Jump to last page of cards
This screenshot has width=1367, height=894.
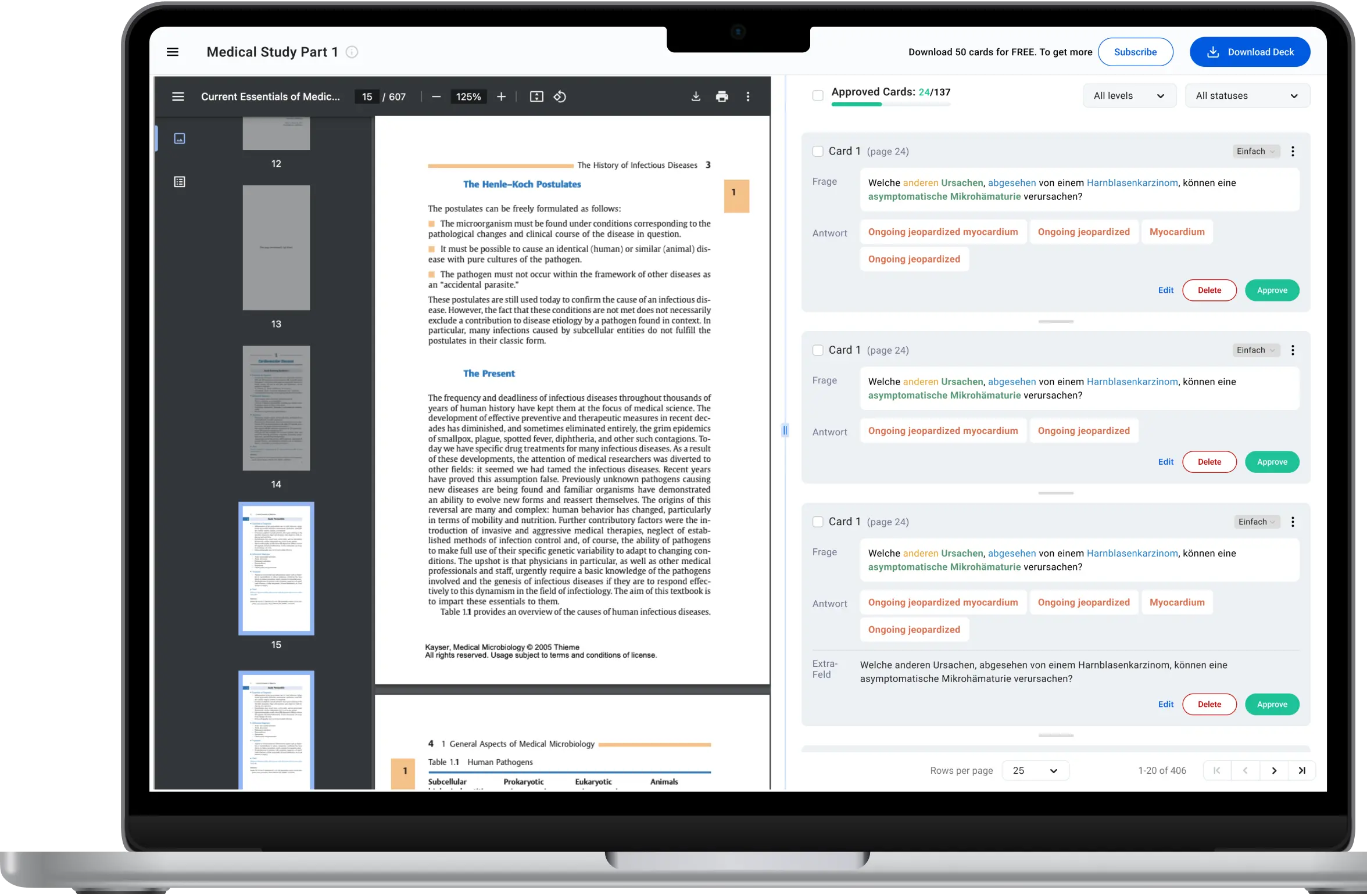[1302, 770]
